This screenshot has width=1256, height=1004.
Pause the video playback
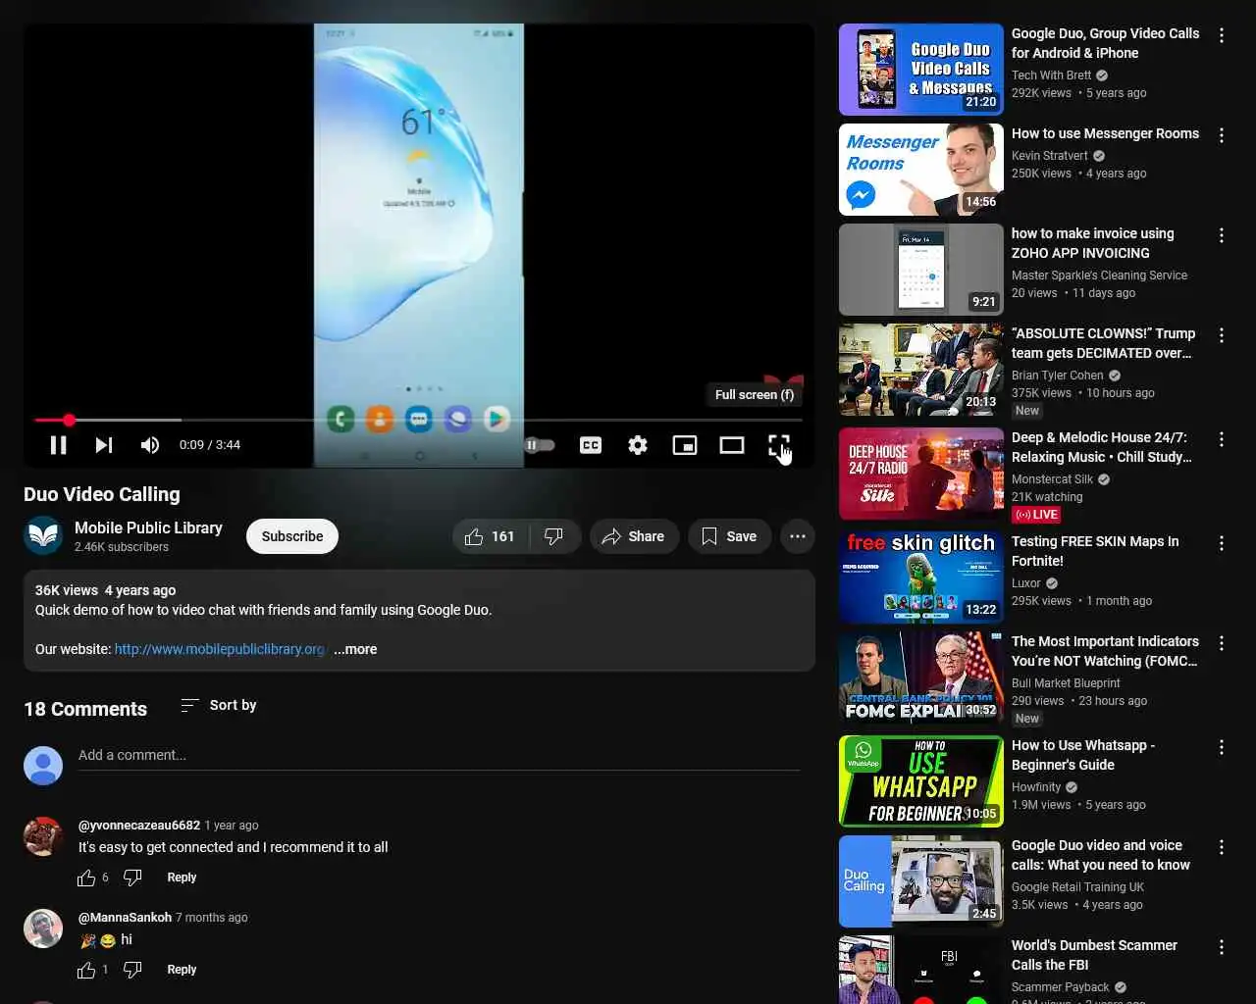[59, 445]
